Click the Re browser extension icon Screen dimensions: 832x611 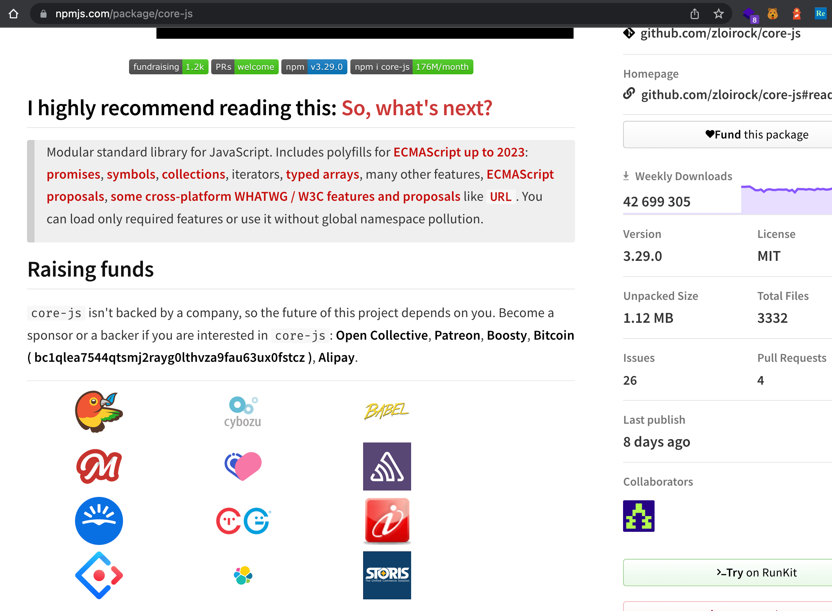[x=820, y=14]
